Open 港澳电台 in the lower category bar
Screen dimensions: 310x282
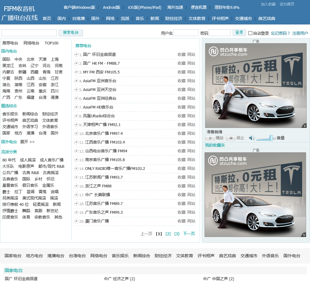coord(56,256)
